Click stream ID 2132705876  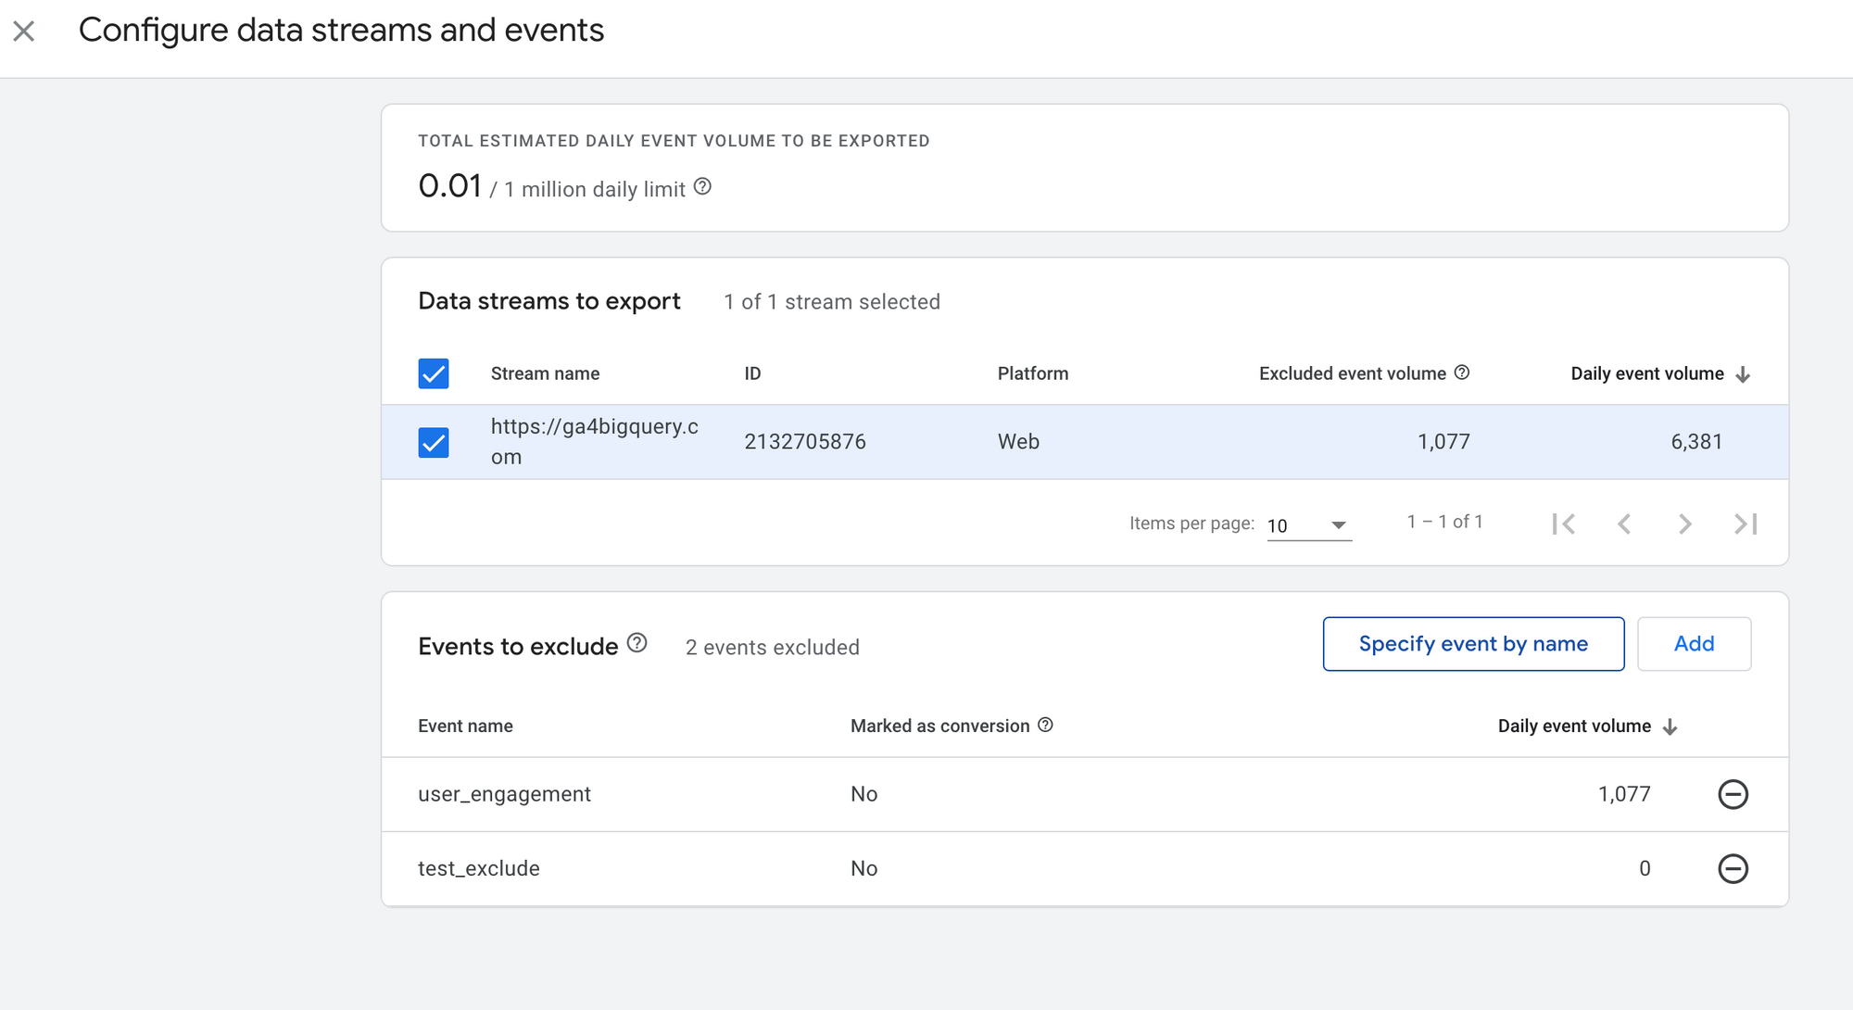click(804, 442)
